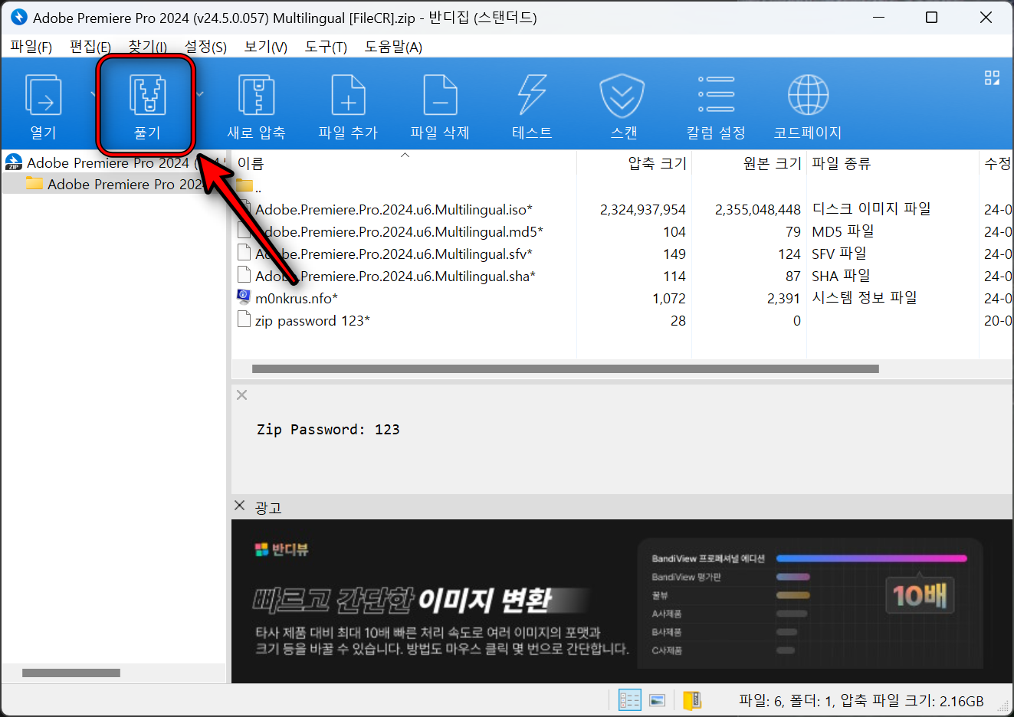Close the Zip Password comment panel

242,395
